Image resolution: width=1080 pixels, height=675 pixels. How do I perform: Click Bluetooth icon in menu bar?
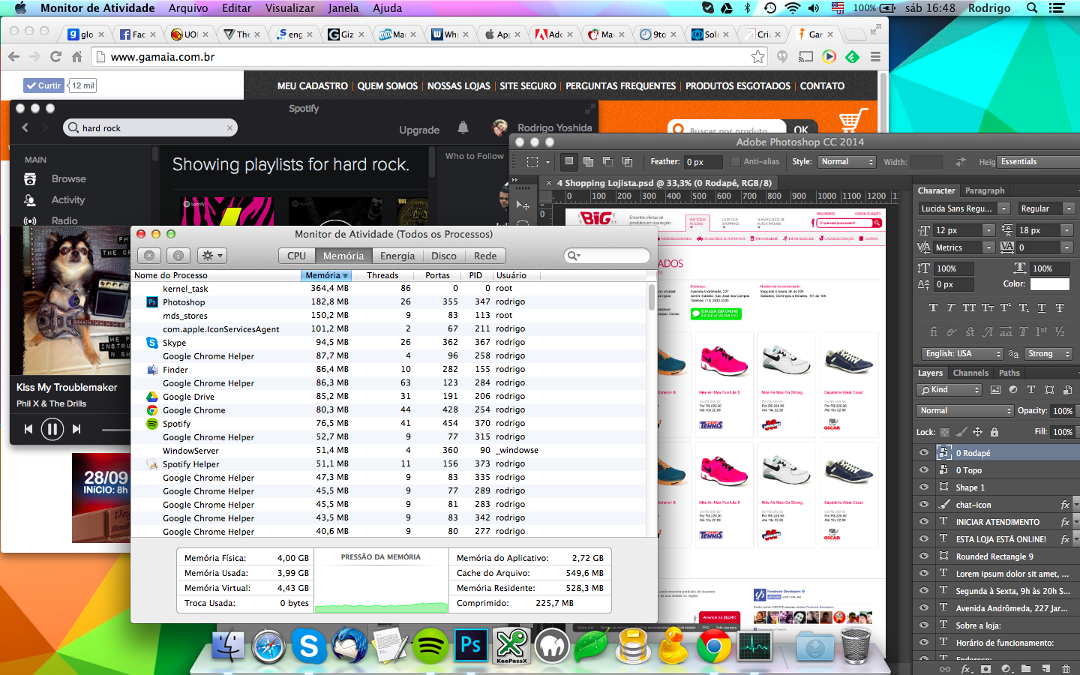click(748, 8)
